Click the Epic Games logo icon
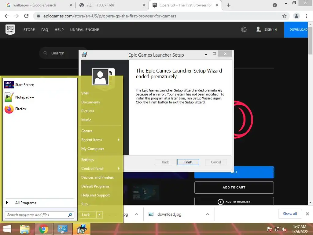 click(10, 30)
